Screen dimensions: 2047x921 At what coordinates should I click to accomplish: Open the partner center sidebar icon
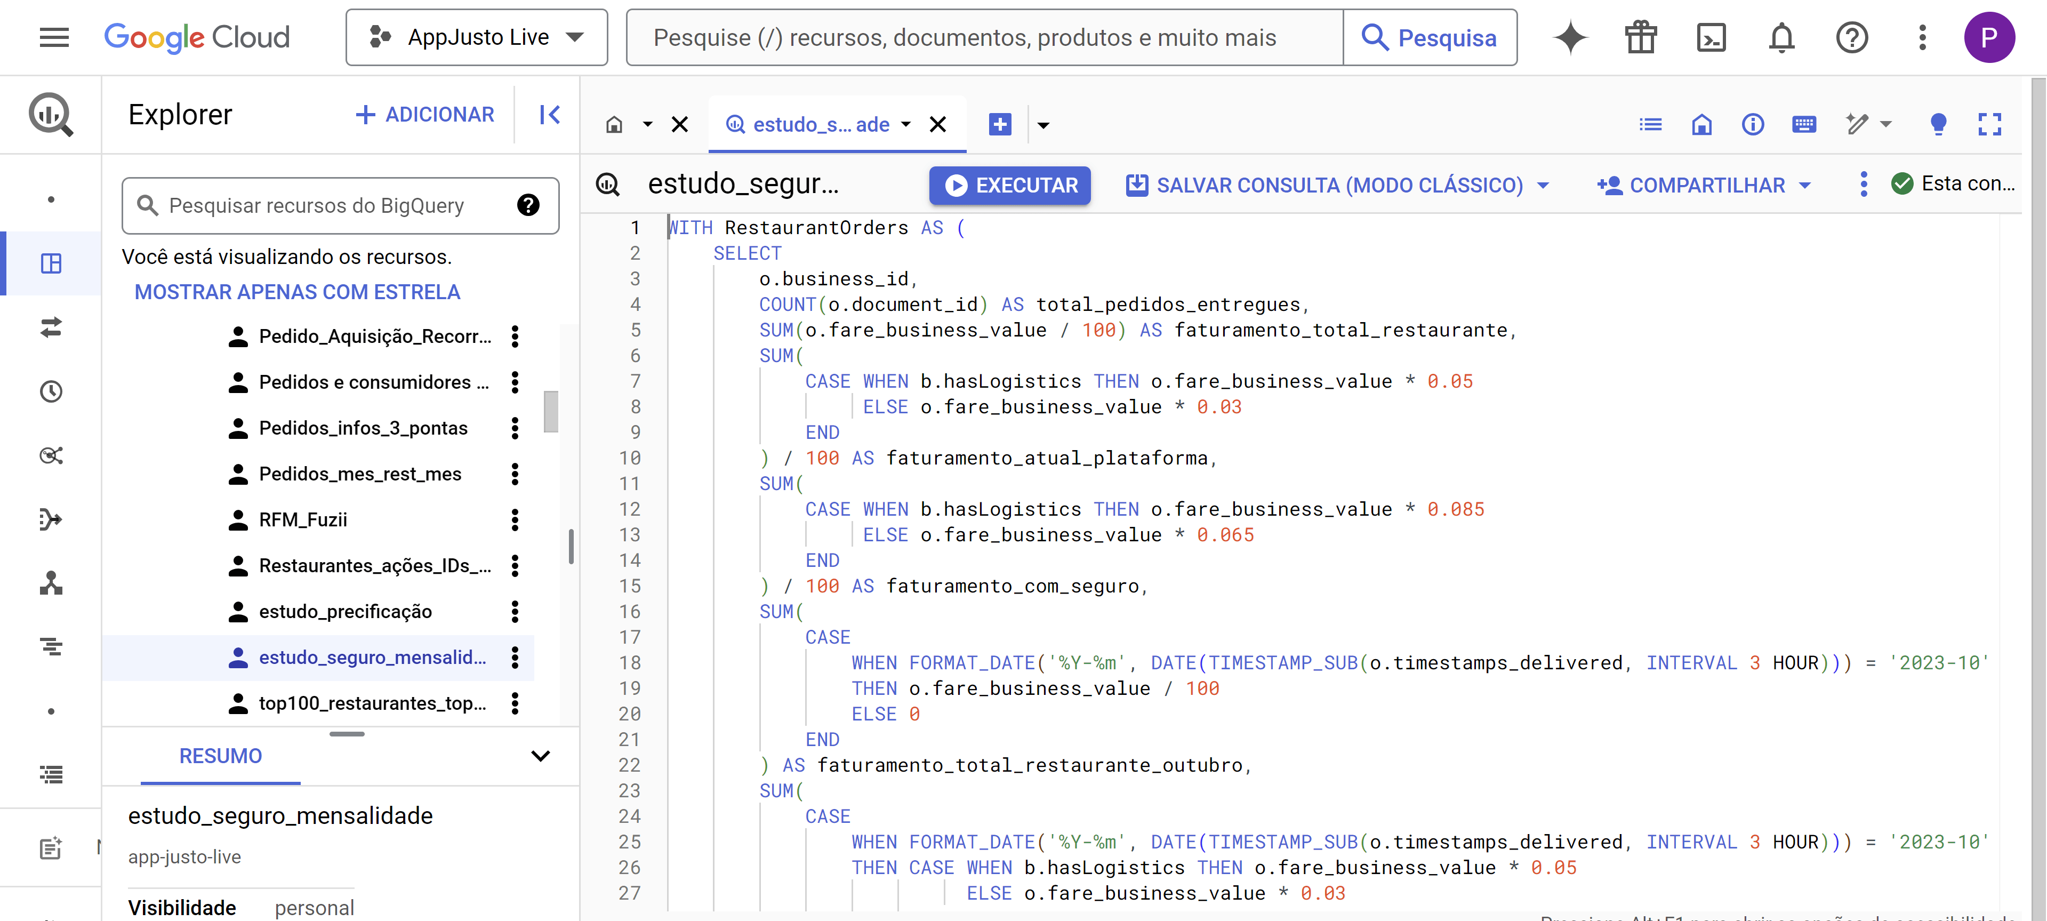51,583
